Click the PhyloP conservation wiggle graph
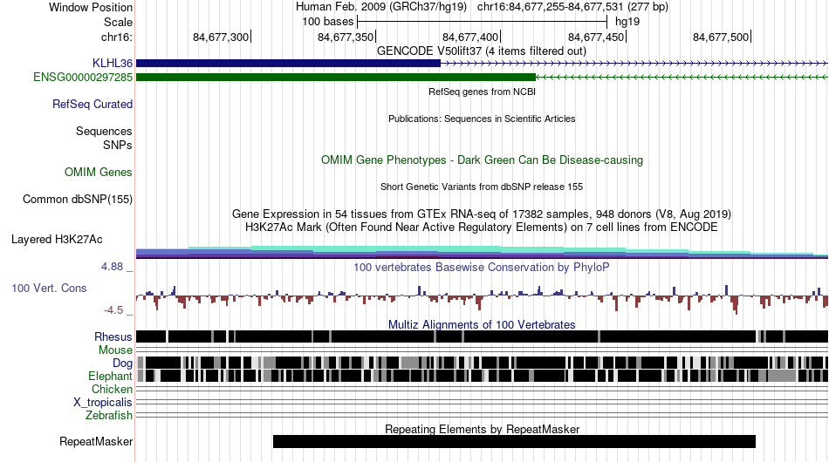 click(x=482, y=299)
